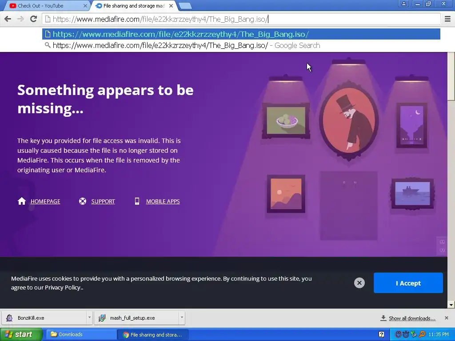
Task: Switch to the Downloads taskbar window
Action: tap(81, 335)
